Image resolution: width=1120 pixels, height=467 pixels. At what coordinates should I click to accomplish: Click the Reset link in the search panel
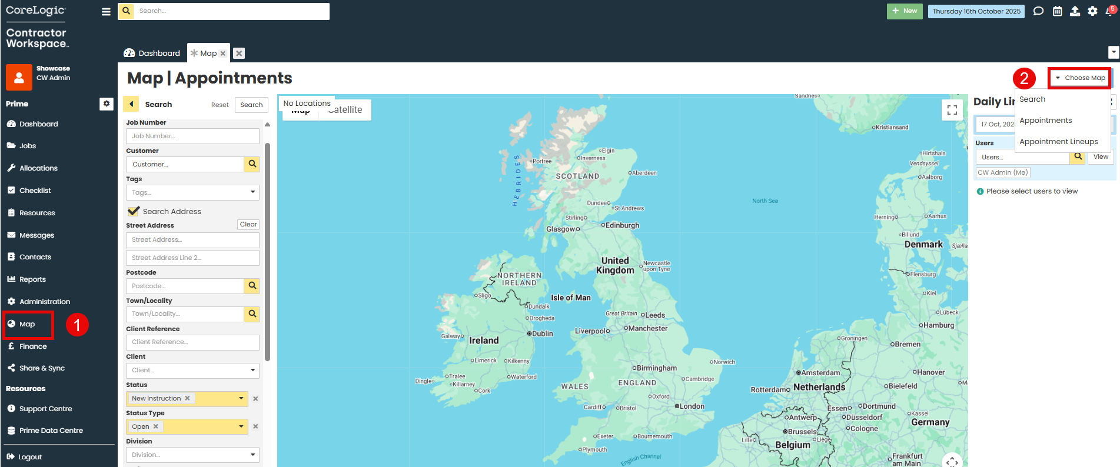click(x=220, y=105)
